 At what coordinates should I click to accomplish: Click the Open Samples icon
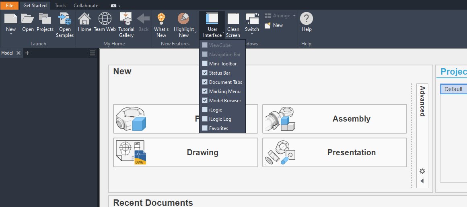65,18
